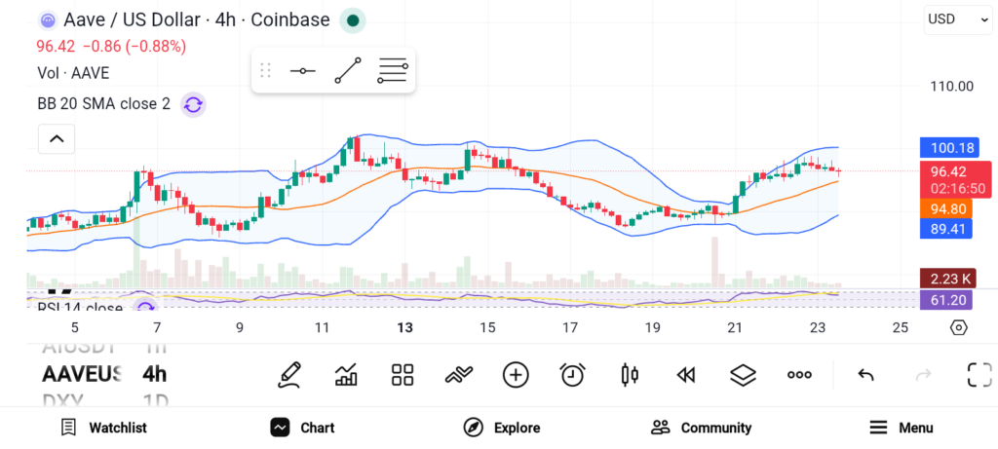Click the date label 25 on time axis
Screen dimensions: 998x449
900,328
